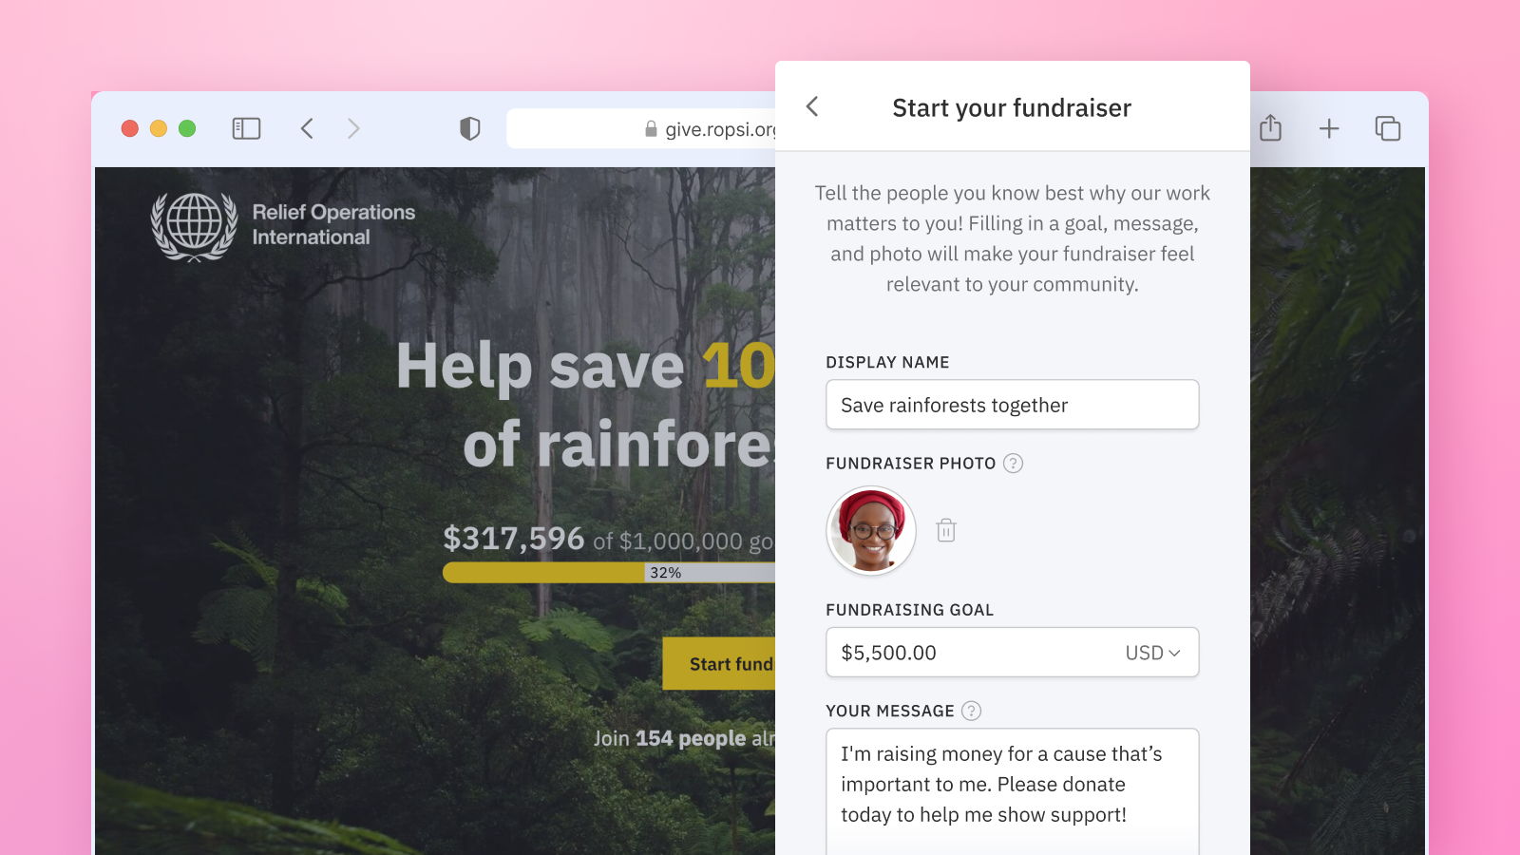The height and width of the screenshot is (855, 1520).
Task: Click the Relief Operations International logo
Action: point(283,226)
